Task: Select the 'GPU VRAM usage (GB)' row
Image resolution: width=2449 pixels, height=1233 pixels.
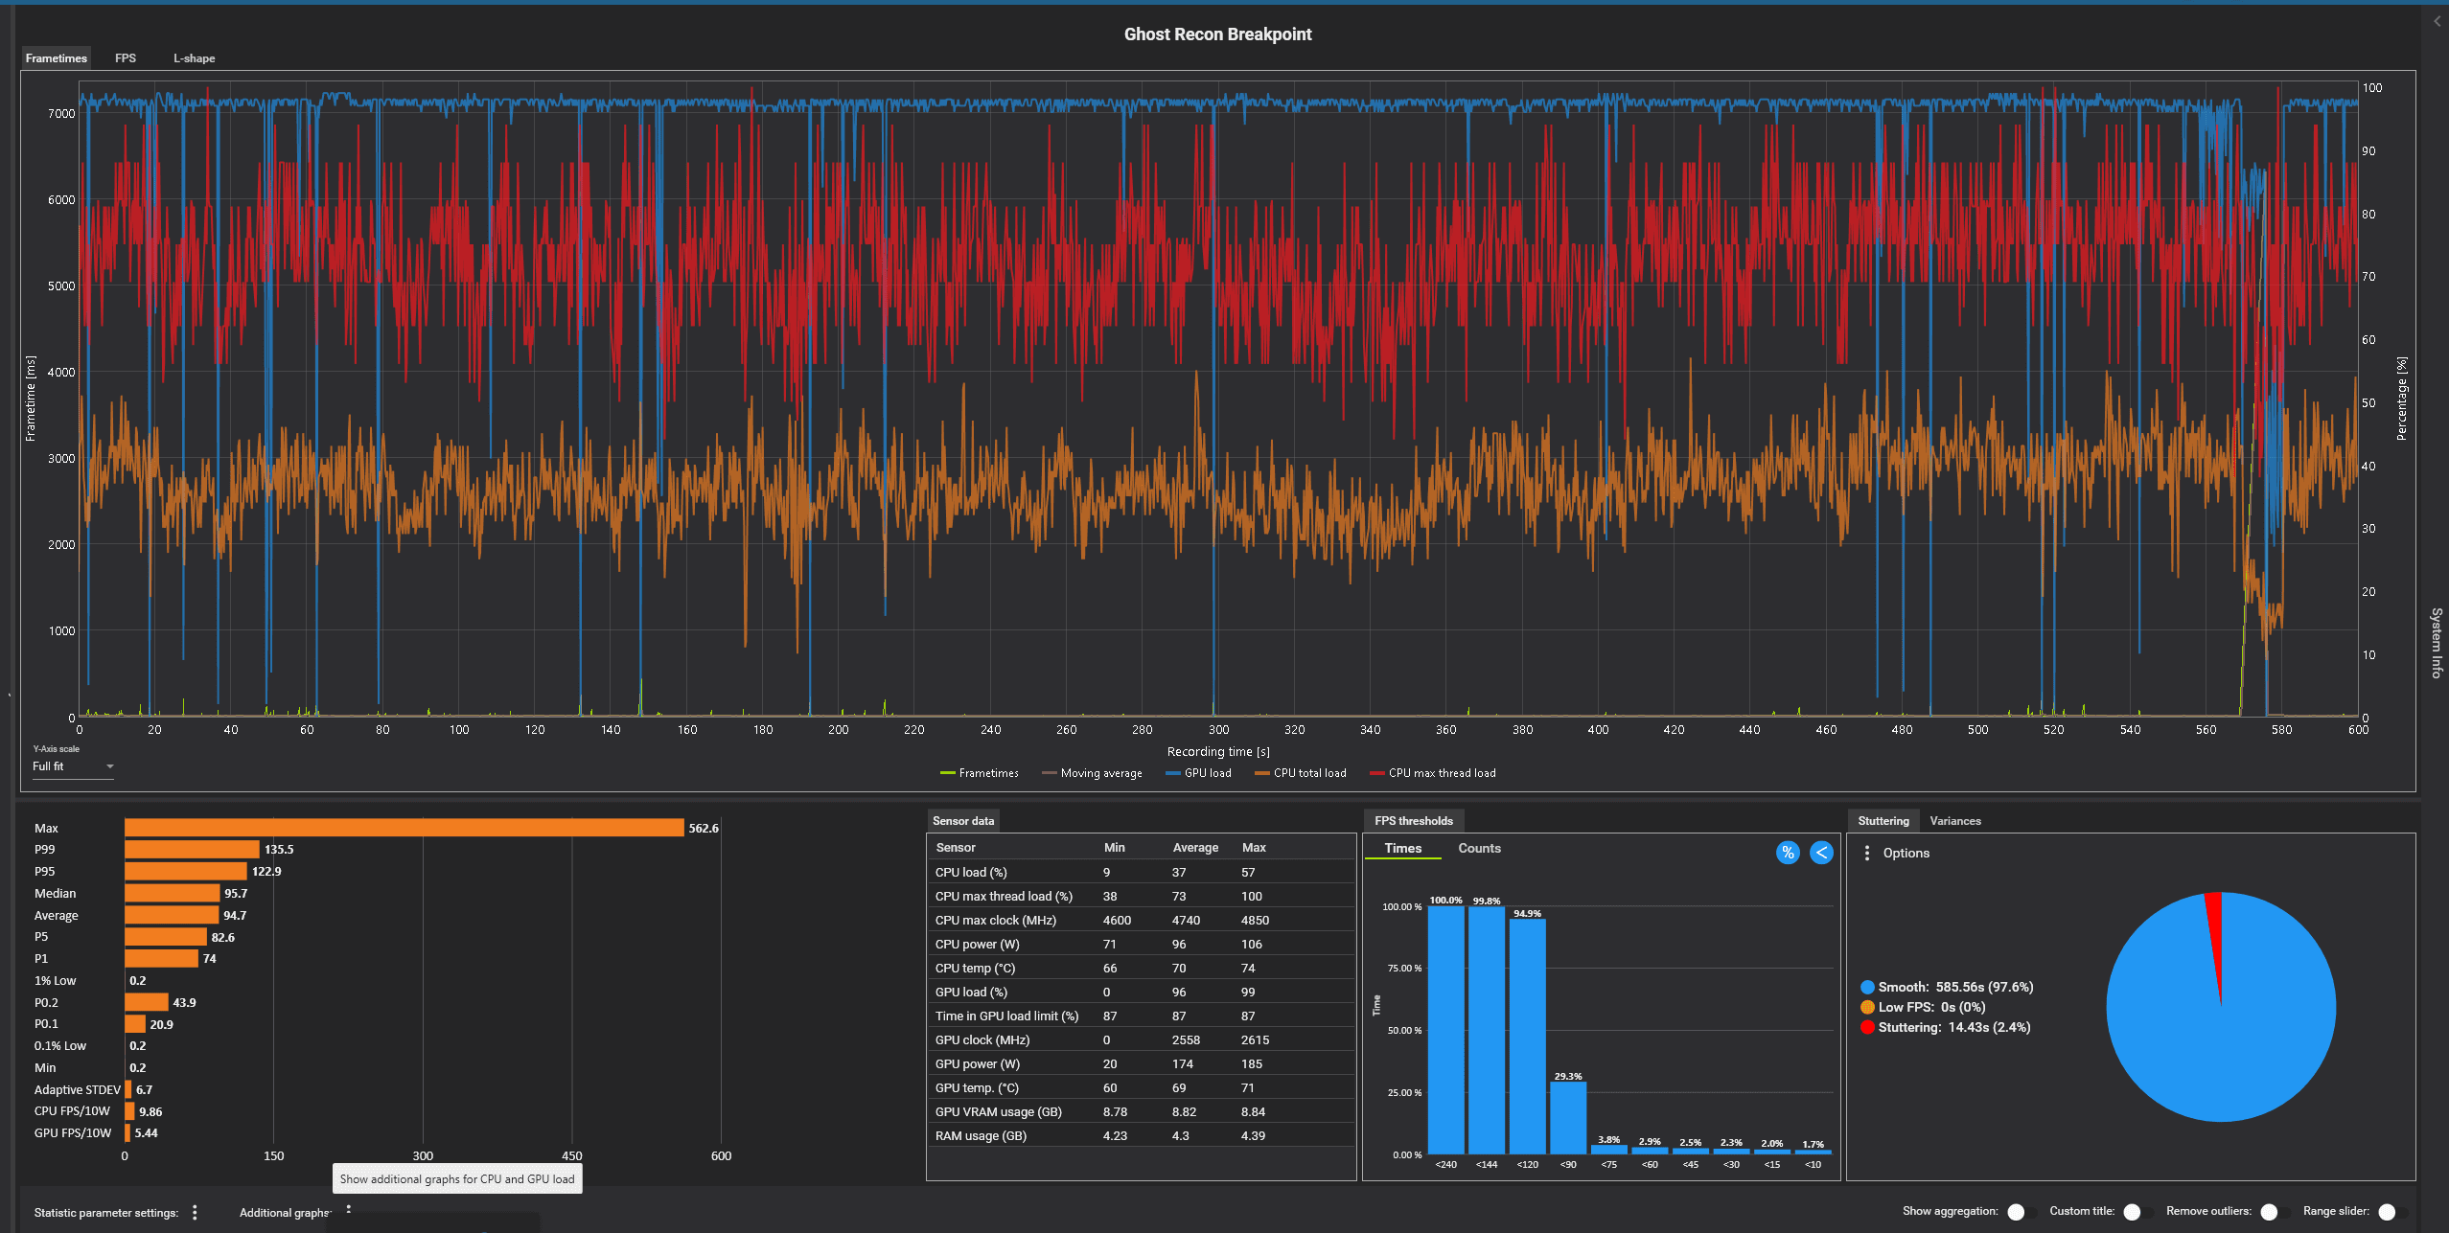Action: pos(1141,1111)
